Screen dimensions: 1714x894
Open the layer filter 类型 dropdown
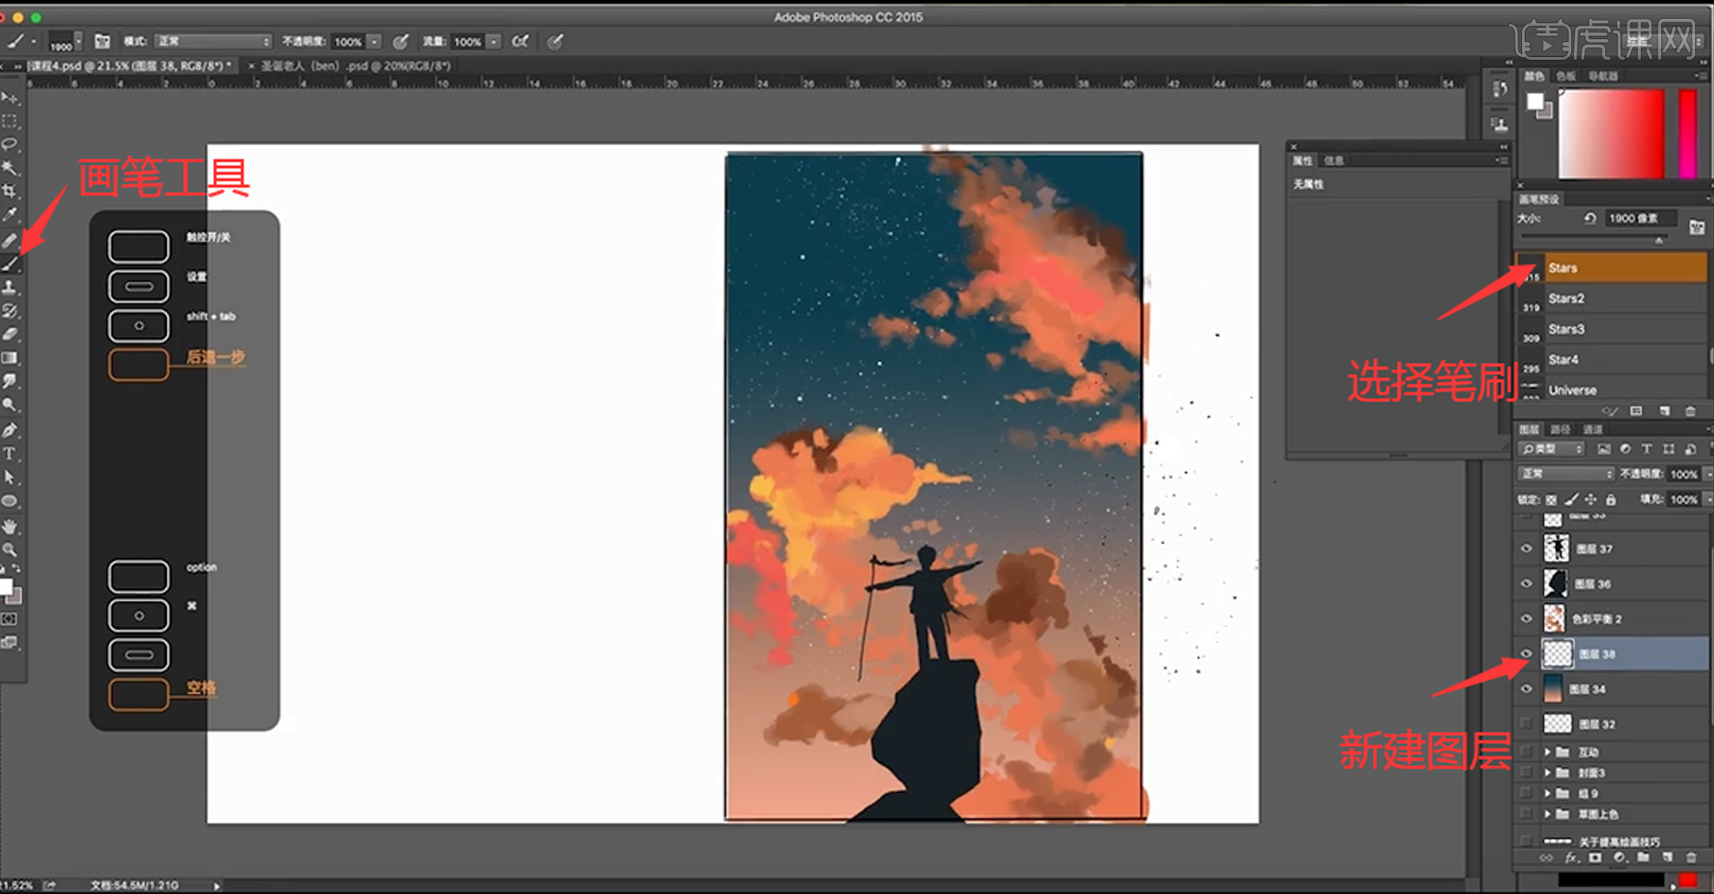coord(1552,449)
